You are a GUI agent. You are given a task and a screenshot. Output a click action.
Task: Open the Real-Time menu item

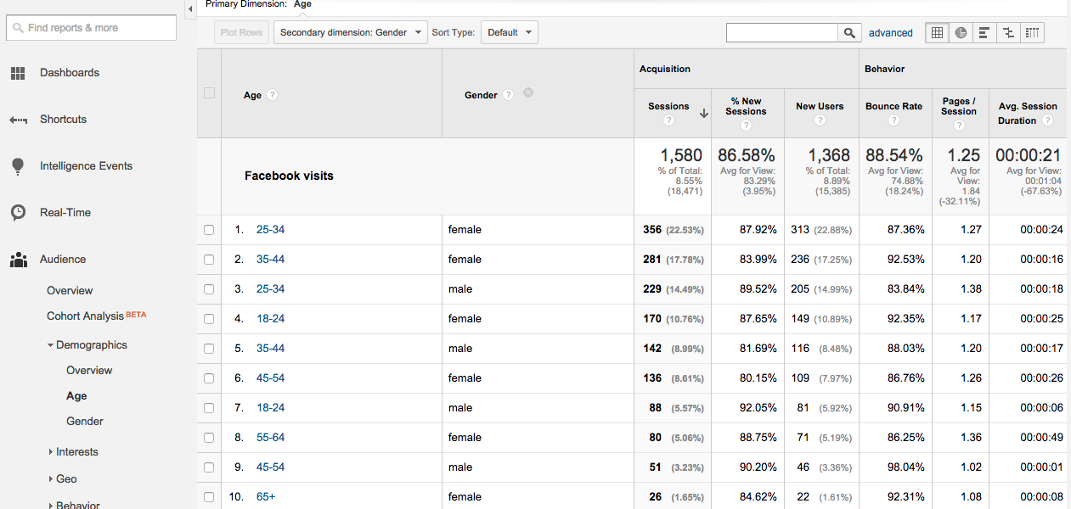coord(65,213)
